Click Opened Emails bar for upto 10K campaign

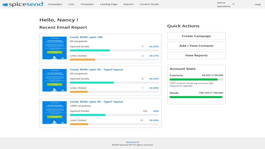coord(114,50)
